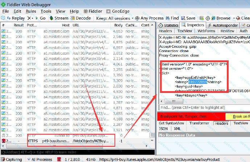Viewport: 250px width, 162px height.
Task: Select the response XML tab
Action: pos(177,129)
